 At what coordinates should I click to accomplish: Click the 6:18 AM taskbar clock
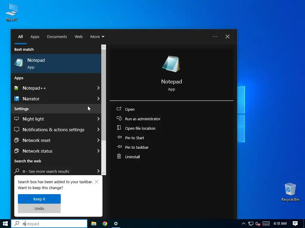pos(280,224)
